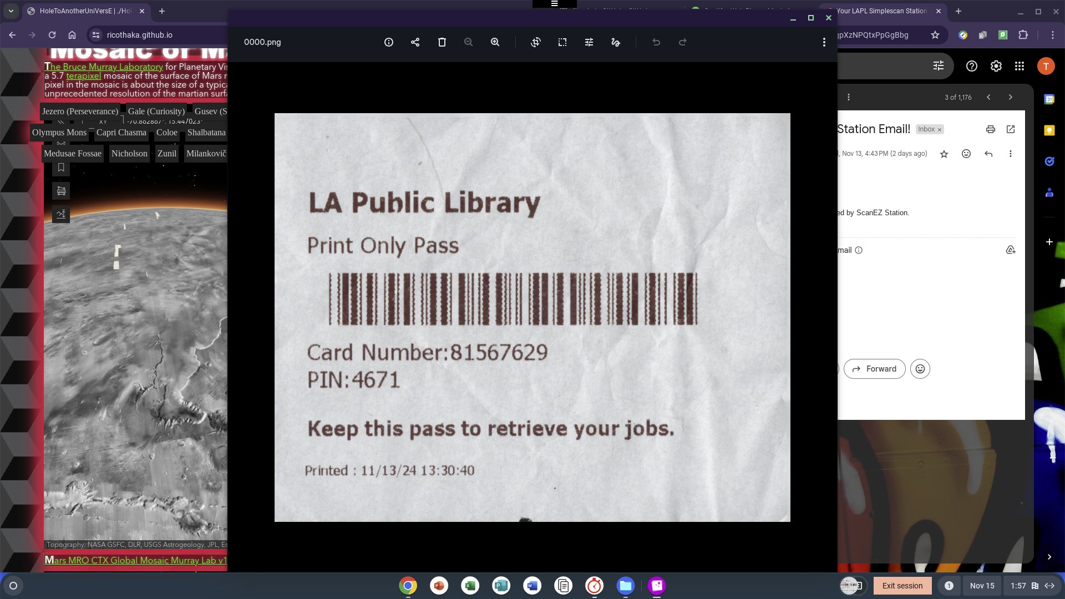Go to home page in left browser
The image size is (1065, 599).
[x=72, y=35]
